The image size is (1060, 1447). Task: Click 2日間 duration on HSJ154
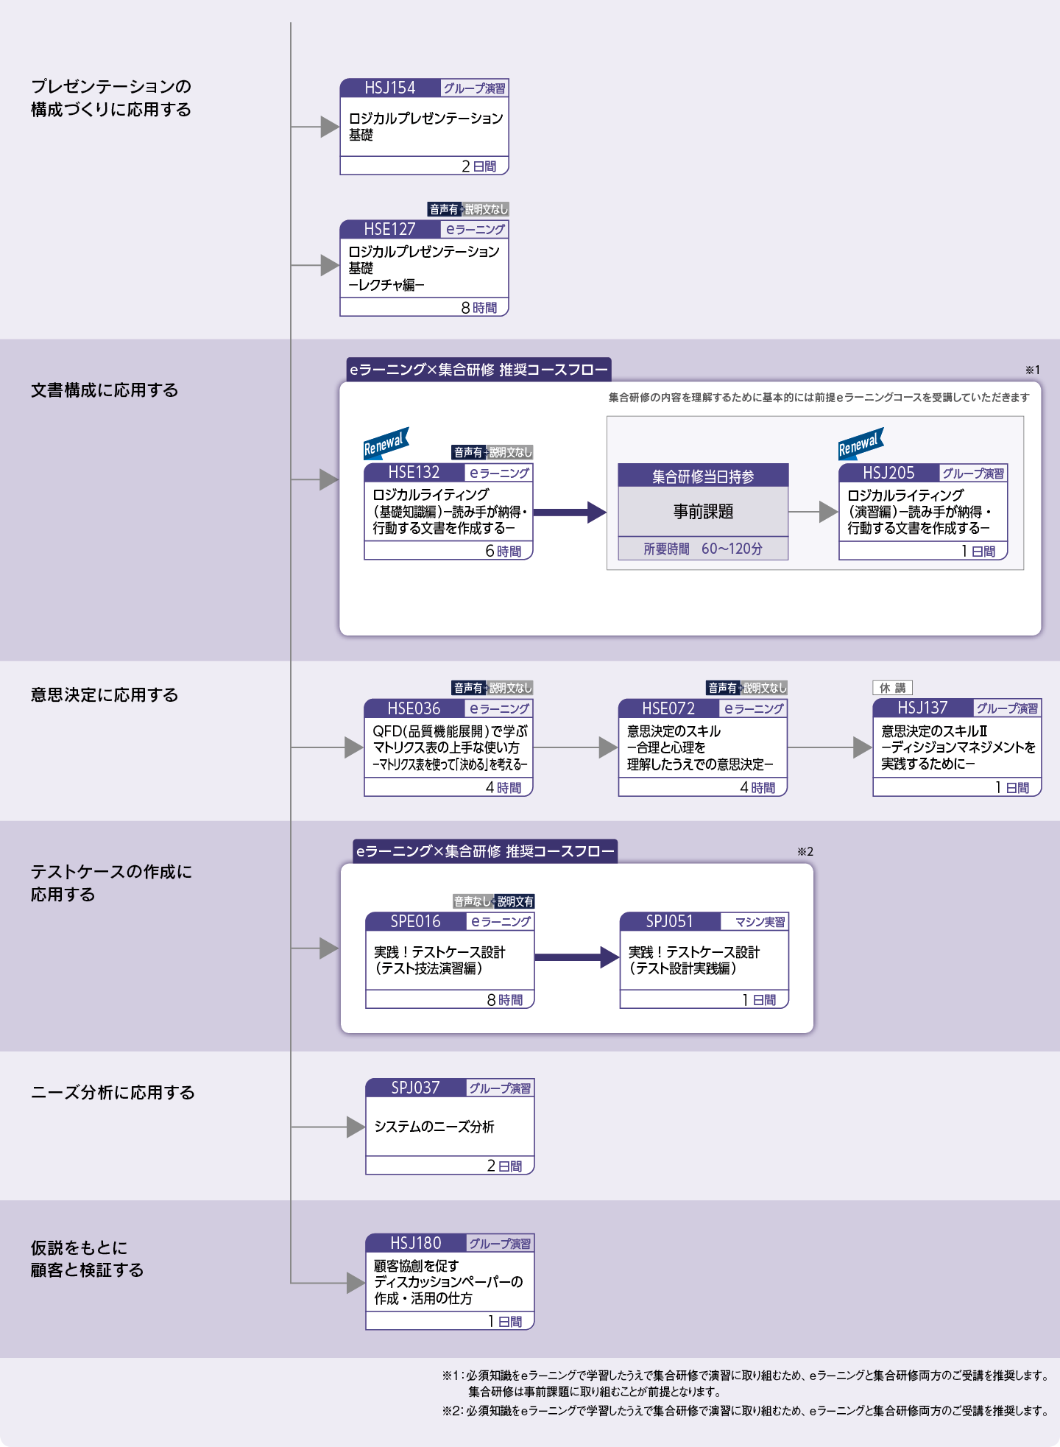479,166
